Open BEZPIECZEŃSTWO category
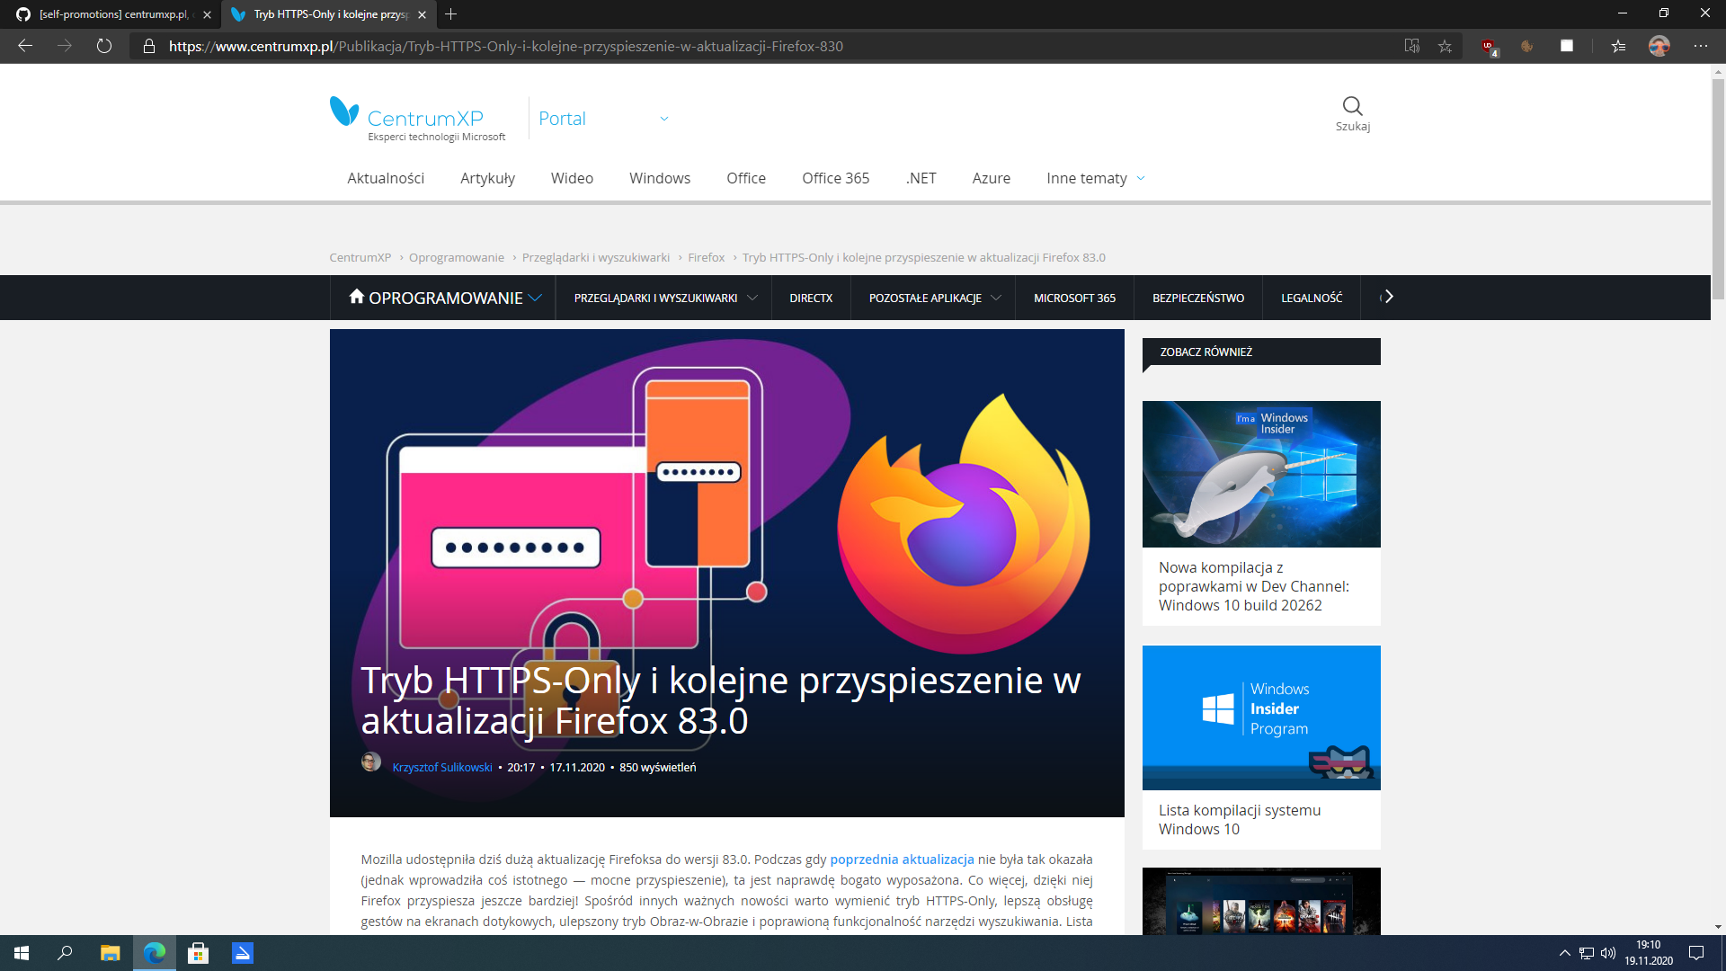The image size is (1726, 971). point(1198,298)
